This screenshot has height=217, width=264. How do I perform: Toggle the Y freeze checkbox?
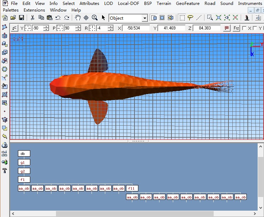pyautogui.click(x=255, y=28)
